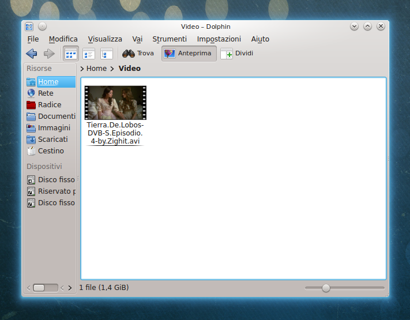
Task: Expand the arrow between Home and Video
Action: click(x=112, y=69)
